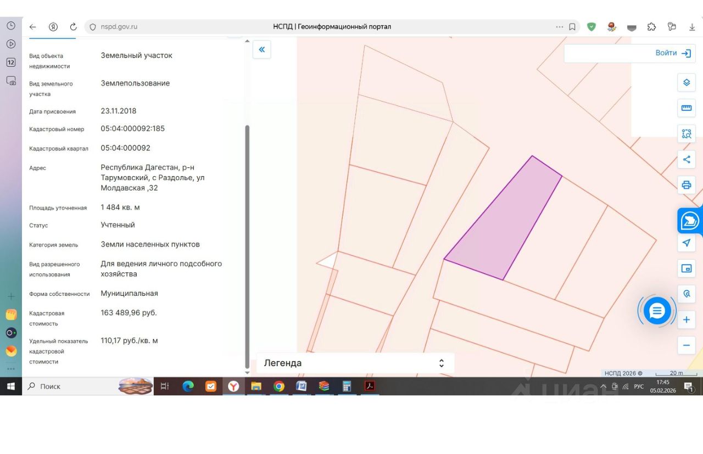Click the cadastral quarter value 05:04:000092
The image size is (703, 454).
coord(125,148)
